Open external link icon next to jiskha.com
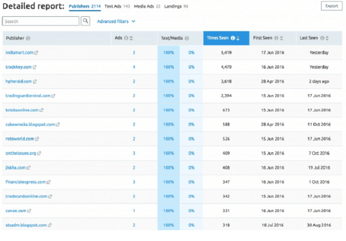The image size is (346, 241). 28,168
